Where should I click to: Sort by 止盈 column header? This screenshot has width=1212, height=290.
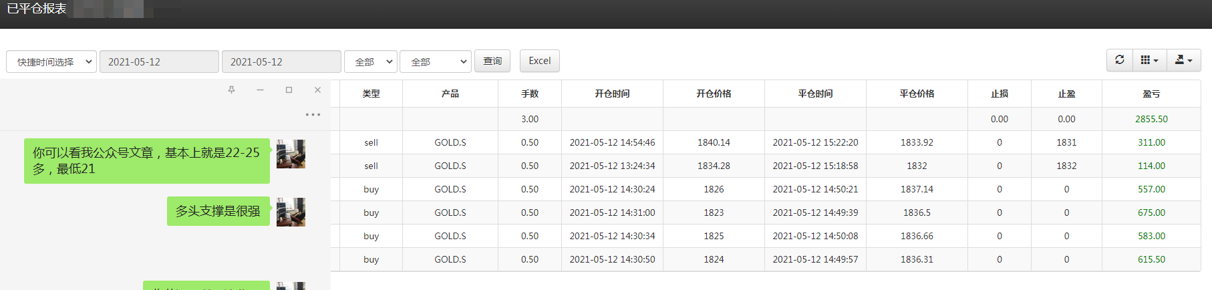[1066, 94]
